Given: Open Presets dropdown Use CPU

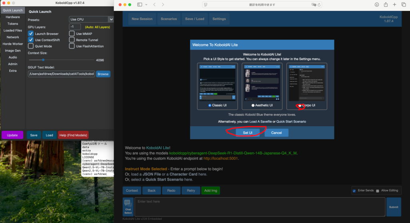Looking at the screenshot, I should tap(91, 19).
